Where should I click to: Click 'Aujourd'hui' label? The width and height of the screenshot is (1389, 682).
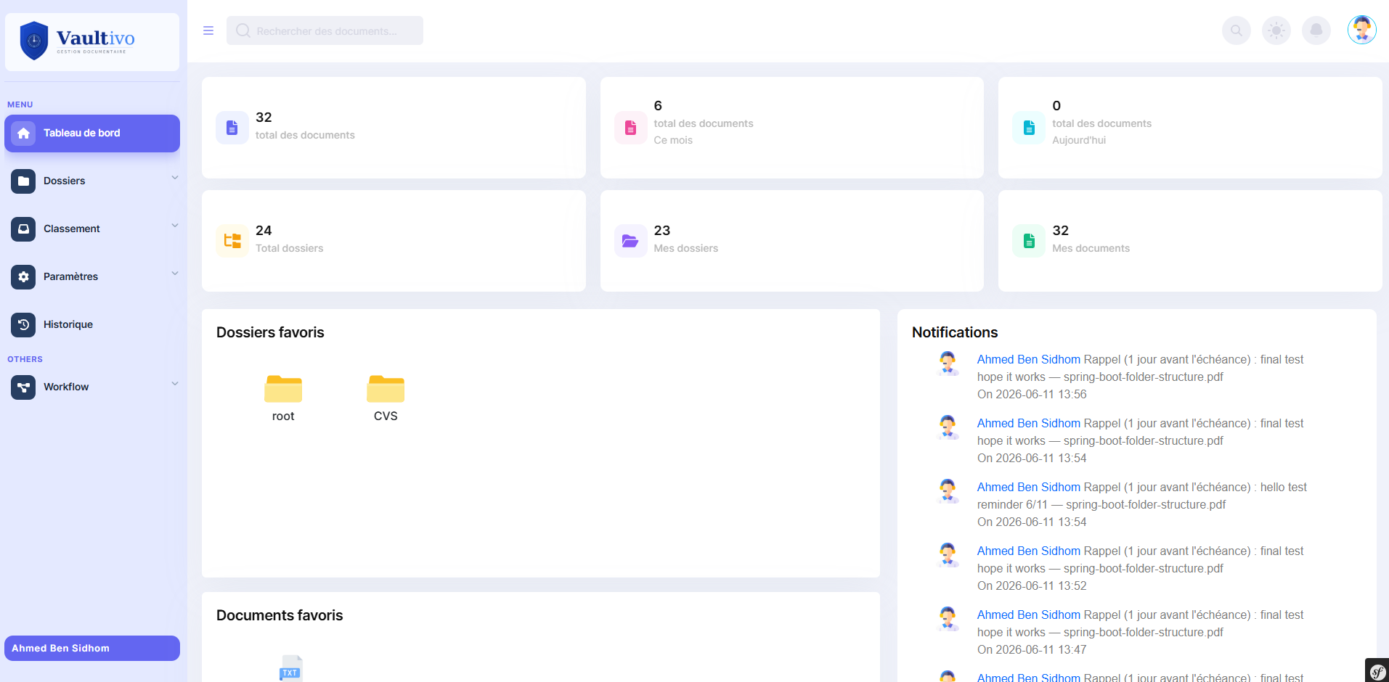(1079, 140)
